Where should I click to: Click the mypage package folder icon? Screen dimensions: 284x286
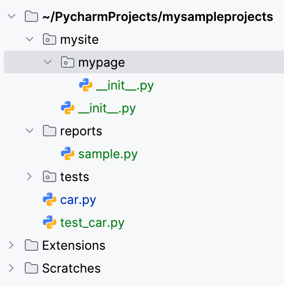(68, 62)
